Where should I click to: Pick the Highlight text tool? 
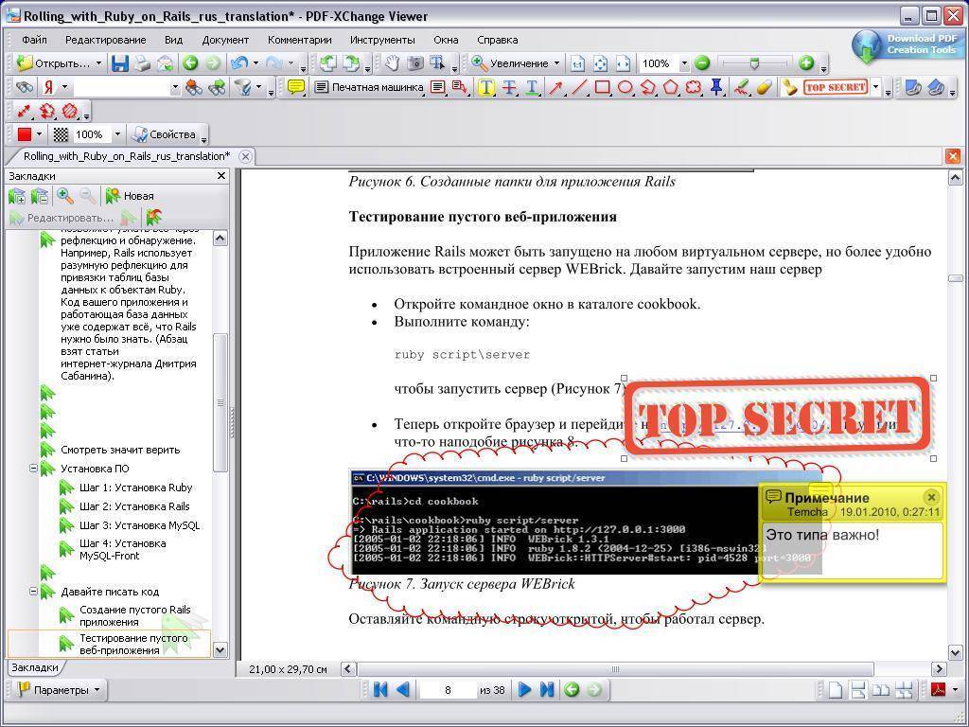(x=485, y=88)
